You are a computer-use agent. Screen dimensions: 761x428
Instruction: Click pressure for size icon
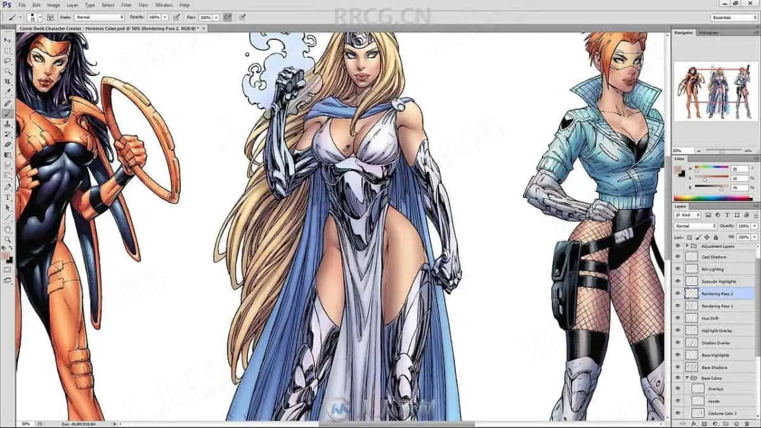point(243,17)
